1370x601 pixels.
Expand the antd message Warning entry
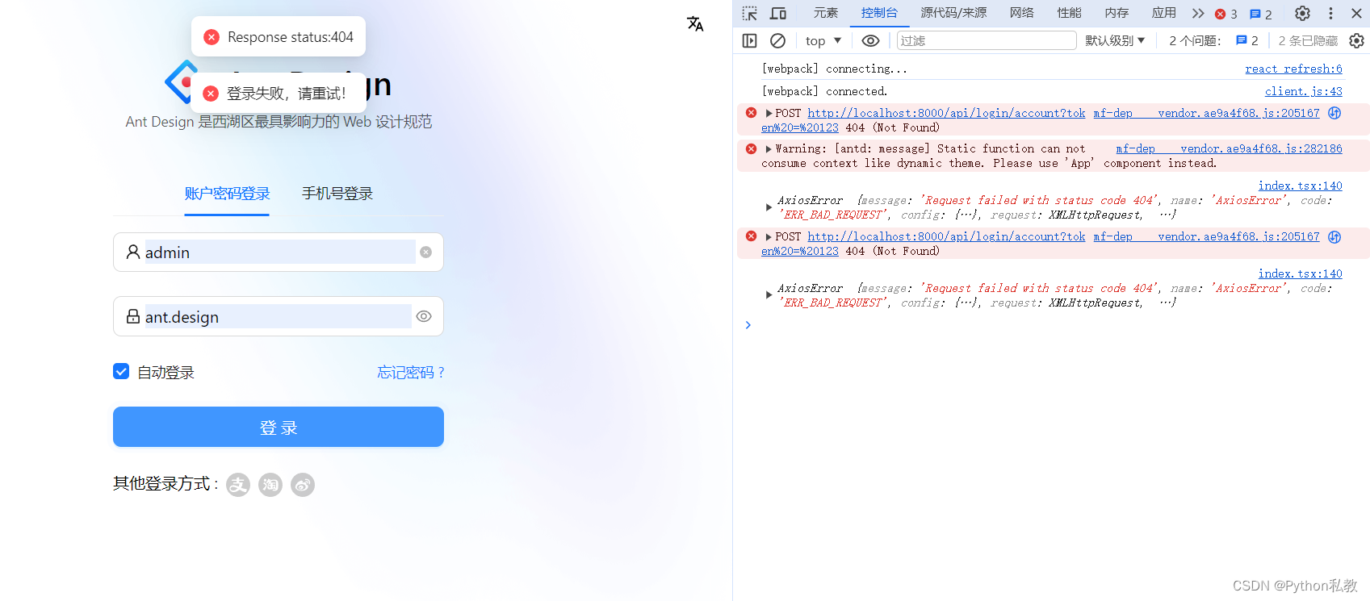point(769,148)
